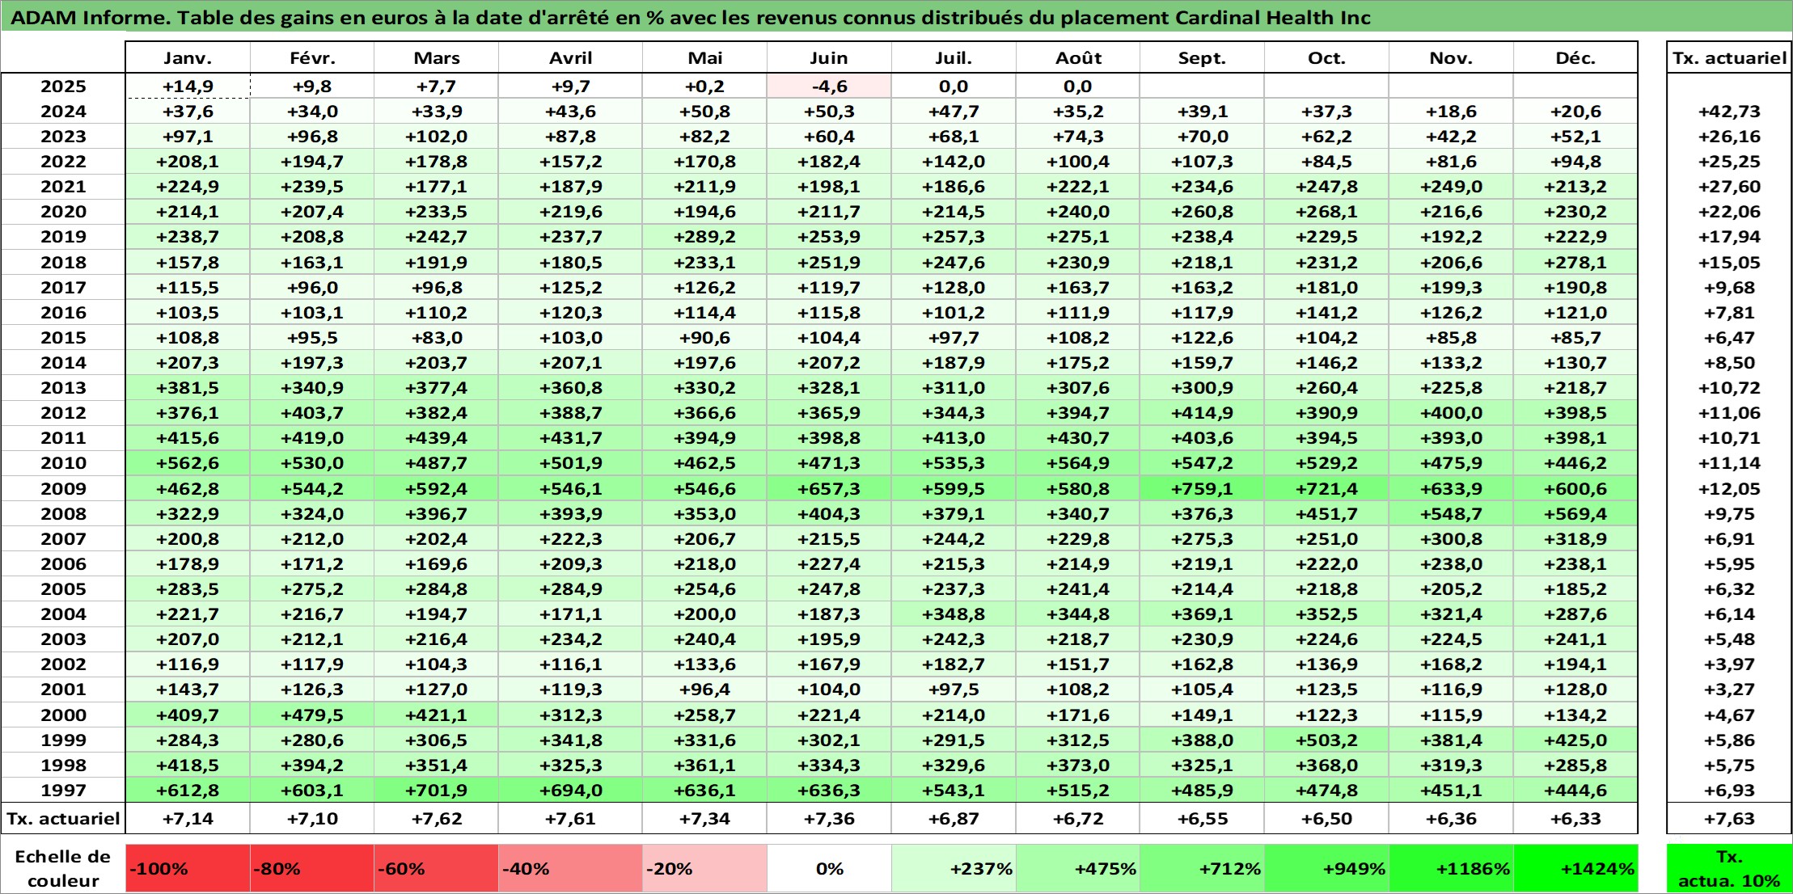The width and height of the screenshot is (1793, 894).
Task: Click the cell showing +503,2
Action: tap(1326, 740)
